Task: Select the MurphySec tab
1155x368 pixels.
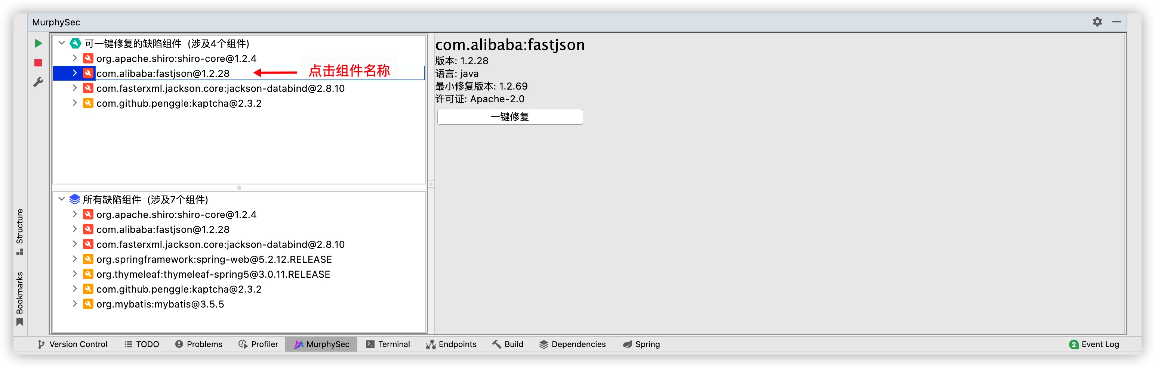Action: [321, 344]
